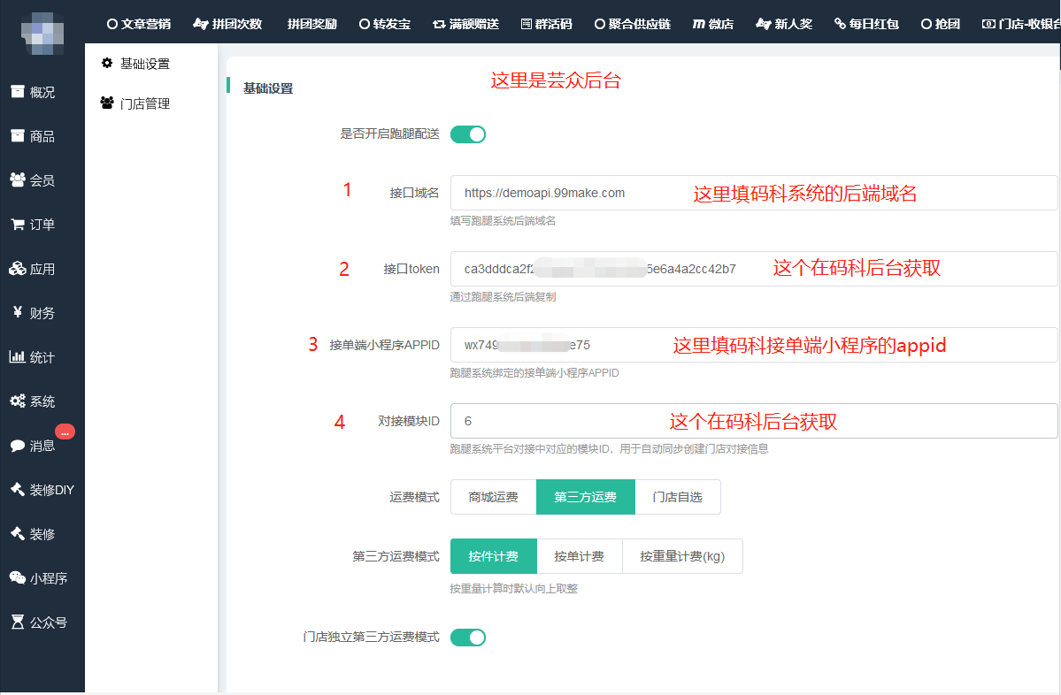Viewport: 1061px width, 695px height.
Task: Click the 新人奖 handshake icon
Action: pyautogui.click(x=764, y=24)
